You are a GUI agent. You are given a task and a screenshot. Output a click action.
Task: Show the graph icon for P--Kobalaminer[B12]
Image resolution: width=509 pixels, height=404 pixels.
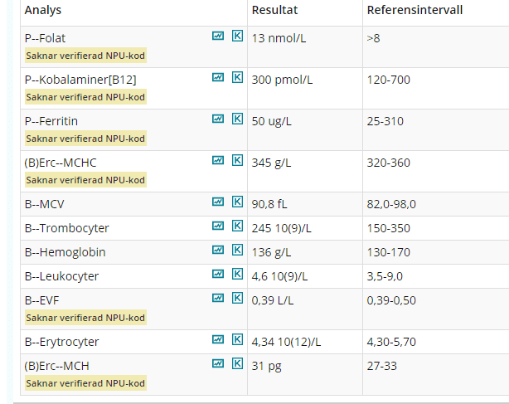(218, 77)
